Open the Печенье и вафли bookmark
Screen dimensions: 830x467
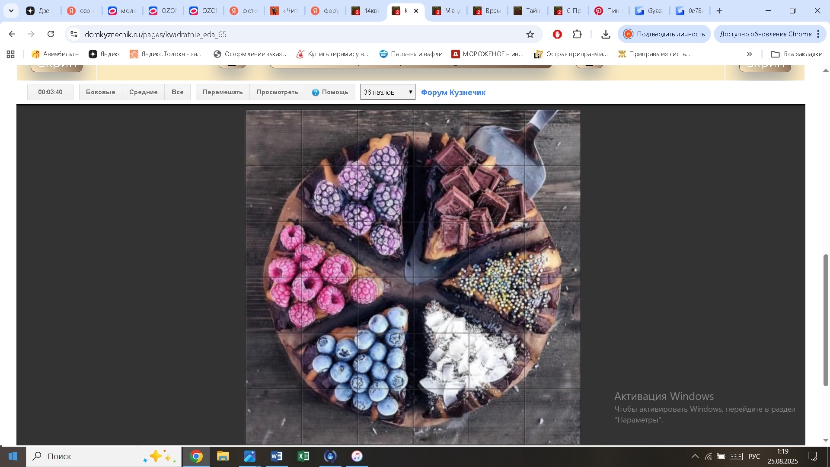[411, 54]
